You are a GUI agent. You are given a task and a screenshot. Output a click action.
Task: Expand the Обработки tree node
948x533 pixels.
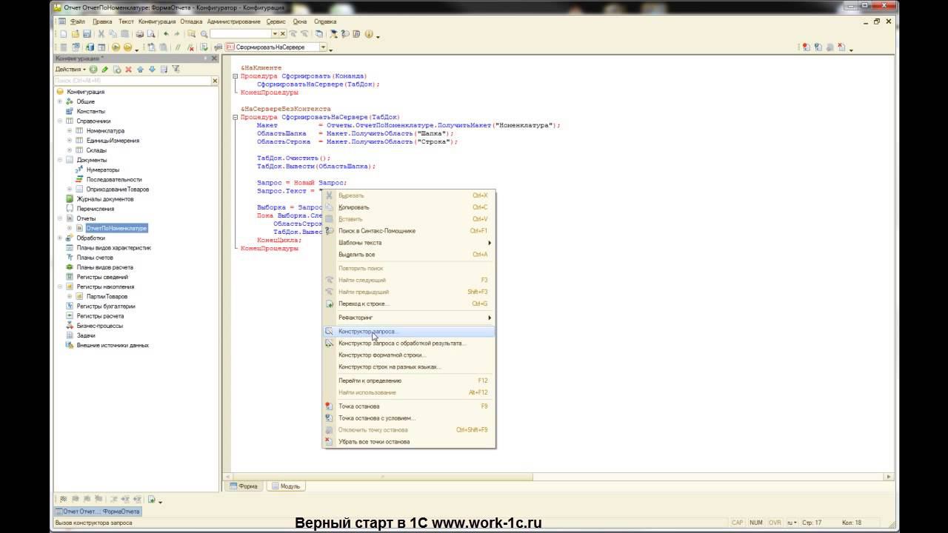coord(60,238)
